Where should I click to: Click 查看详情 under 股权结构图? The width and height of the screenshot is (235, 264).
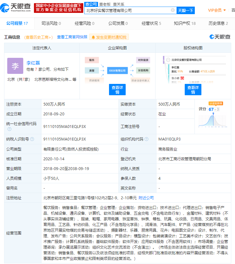pos(193,90)
